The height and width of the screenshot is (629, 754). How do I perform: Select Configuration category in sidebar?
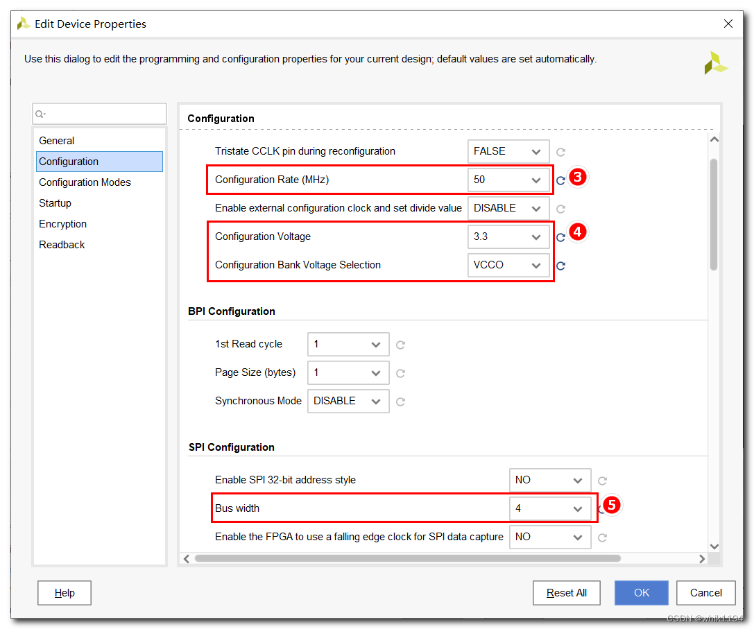[x=100, y=162]
